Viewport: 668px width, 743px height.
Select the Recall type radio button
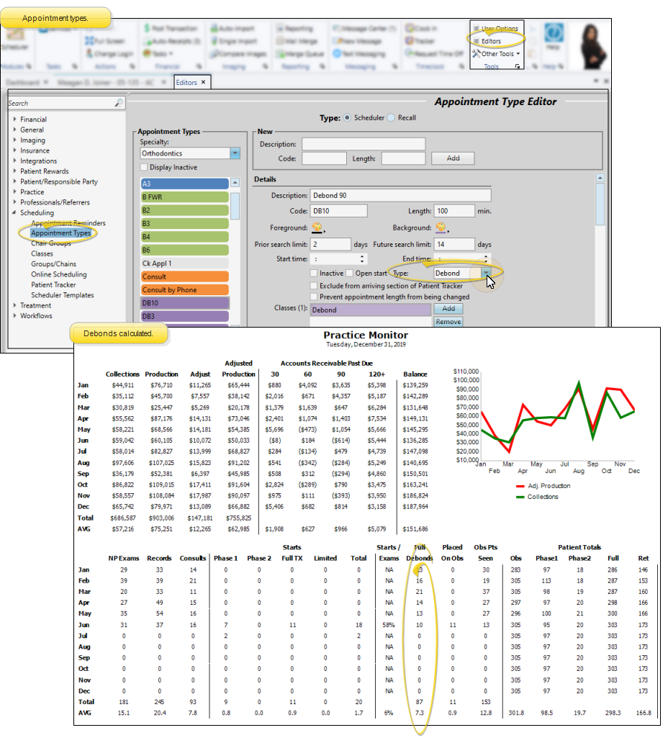[392, 118]
